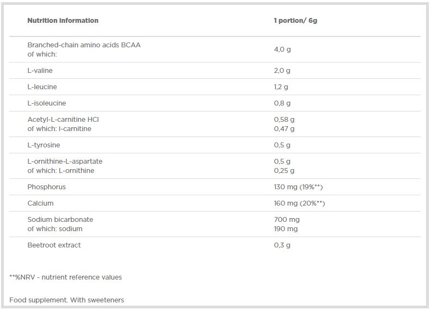
Task: Select the Branched-chain amino acids BCAA label
Action: [84, 45]
